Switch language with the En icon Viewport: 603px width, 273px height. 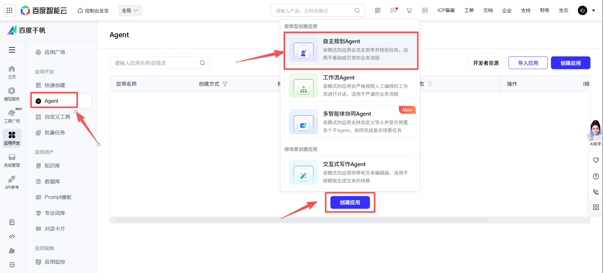(425, 10)
